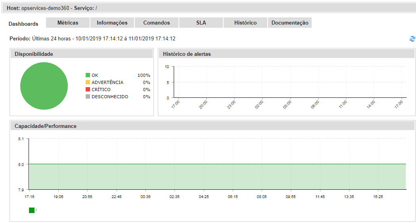This screenshot has width=416, height=223.
Task: Click the green availability pie chart
Action: (44, 86)
